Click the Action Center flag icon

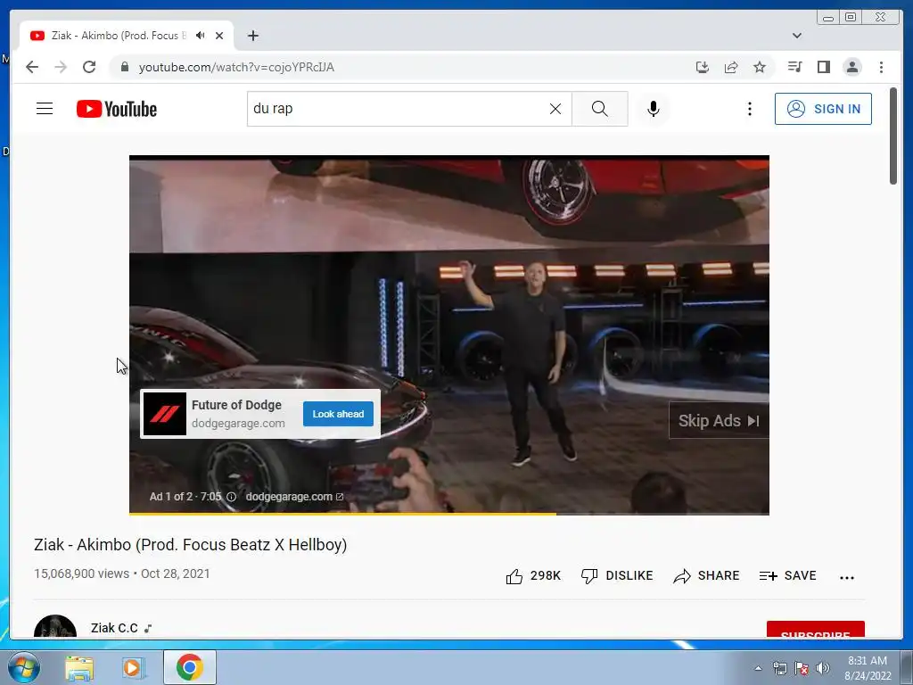click(802, 668)
